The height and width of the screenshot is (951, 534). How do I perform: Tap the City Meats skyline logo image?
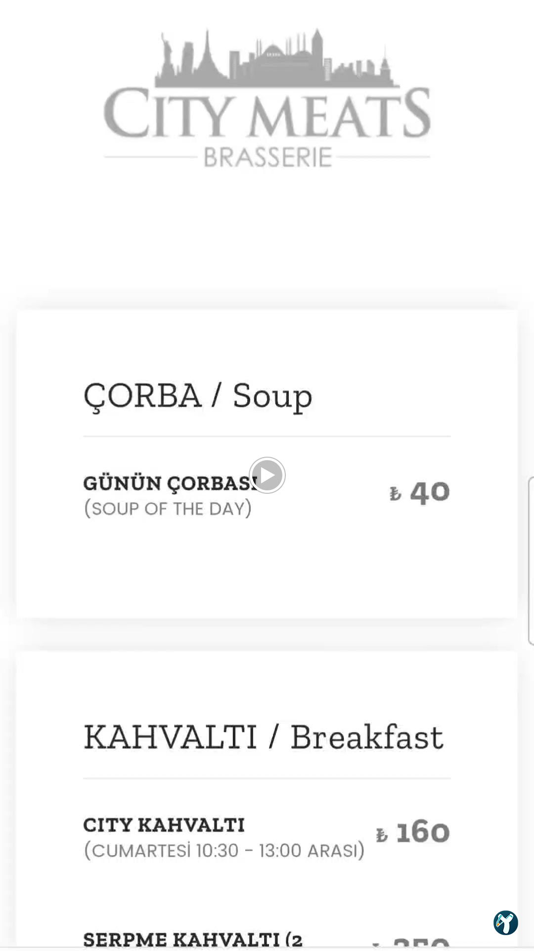point(267,98)
